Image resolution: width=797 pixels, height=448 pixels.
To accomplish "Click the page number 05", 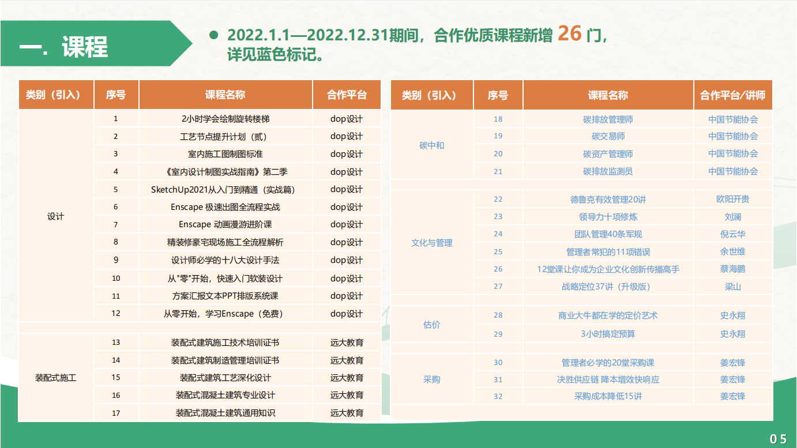I will (x=779, y=439).
